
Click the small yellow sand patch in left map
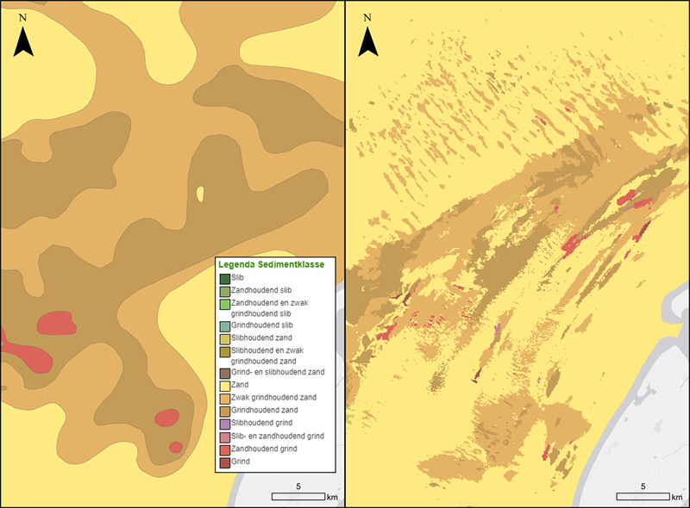200,195
